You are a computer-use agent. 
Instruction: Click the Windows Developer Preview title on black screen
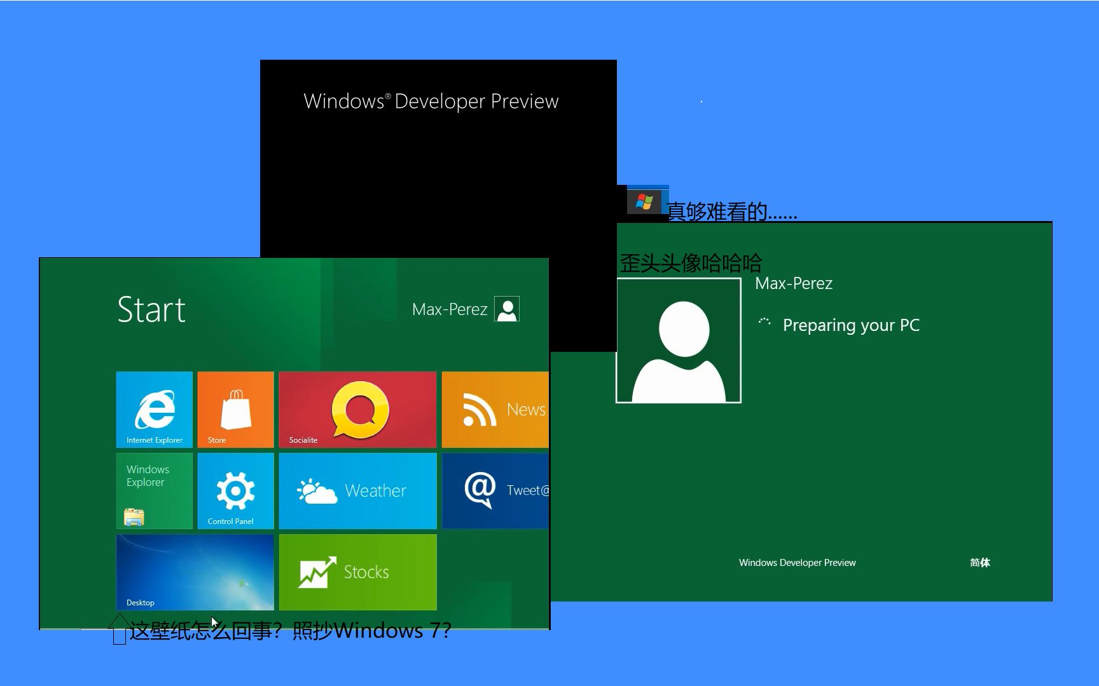431,102
